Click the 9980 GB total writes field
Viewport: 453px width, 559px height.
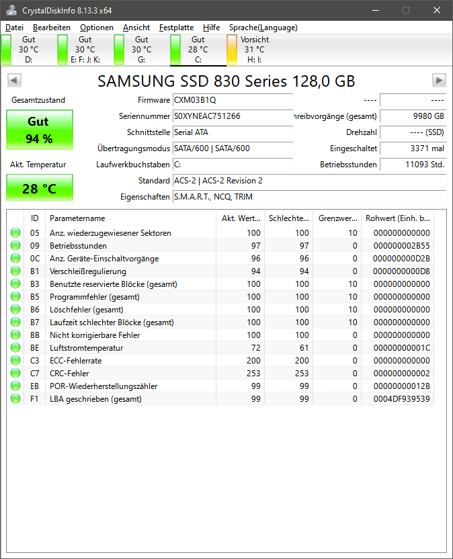pyautogui.click(x=413, y=116)
